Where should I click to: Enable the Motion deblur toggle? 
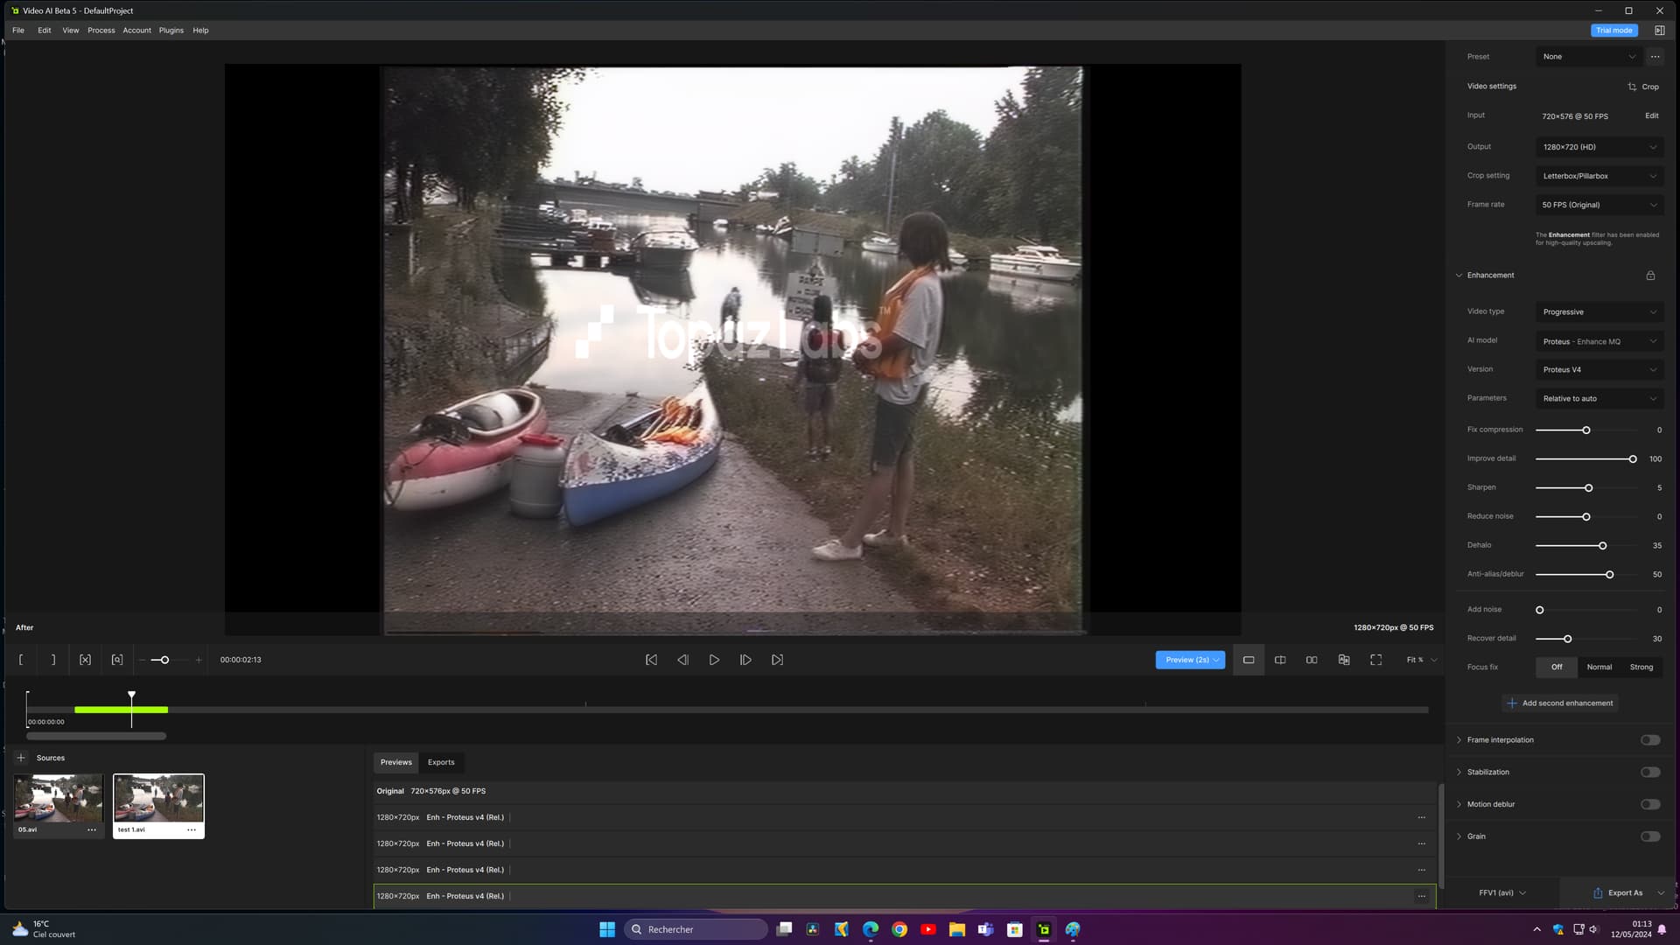[1649, 805]
